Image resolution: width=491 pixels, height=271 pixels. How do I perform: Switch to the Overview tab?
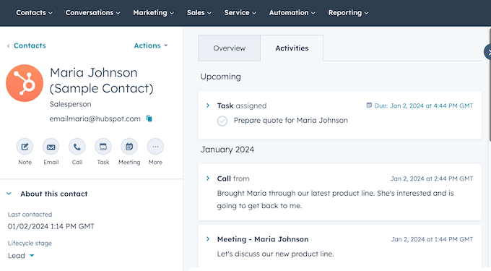coord(229,48)
